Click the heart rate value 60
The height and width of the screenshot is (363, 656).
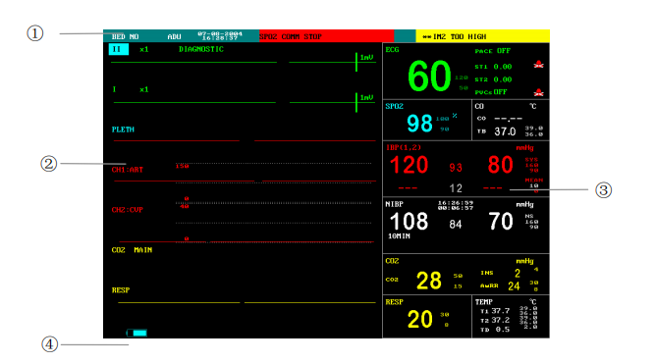tap(429, 76)
